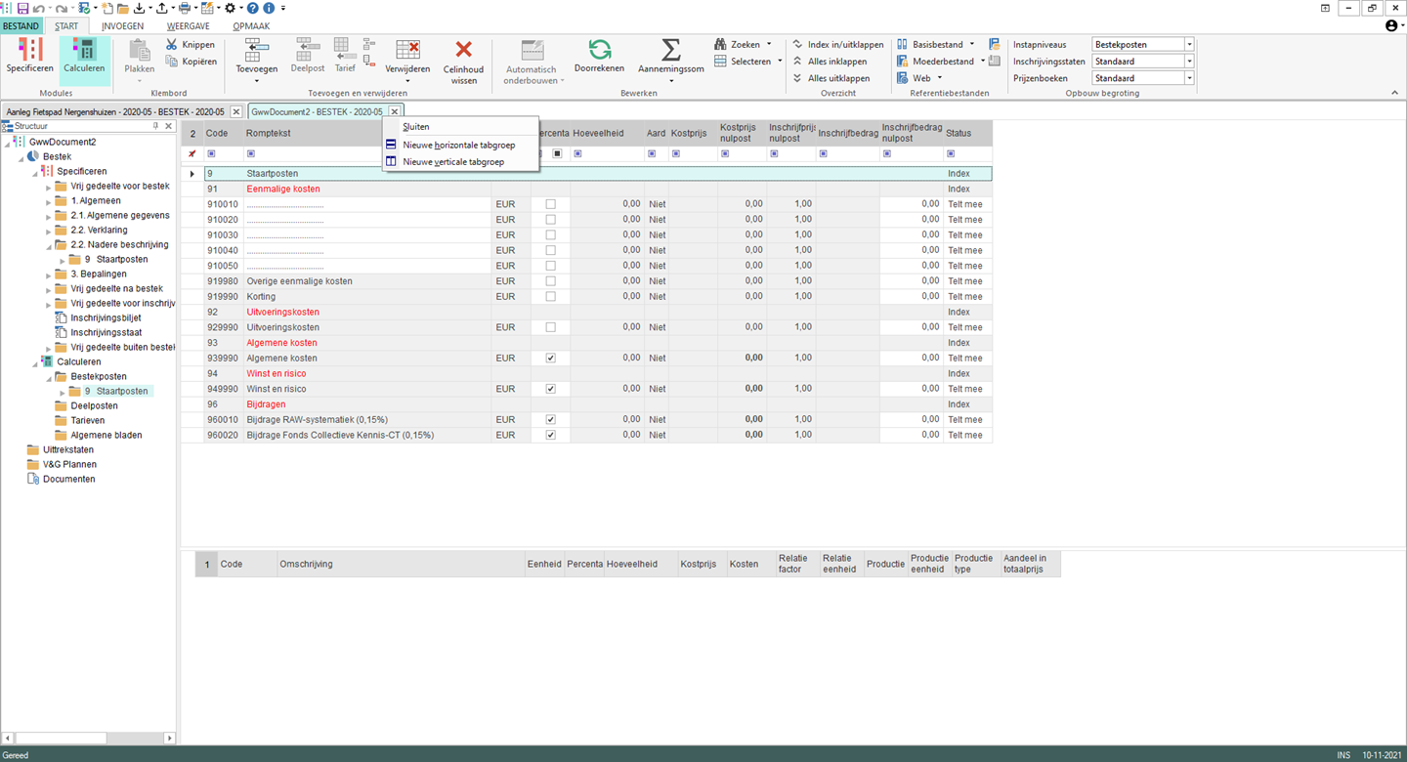
Task: Toggle checkbox for Overige eenmalige kosten
Action: (x=550, y=281)
